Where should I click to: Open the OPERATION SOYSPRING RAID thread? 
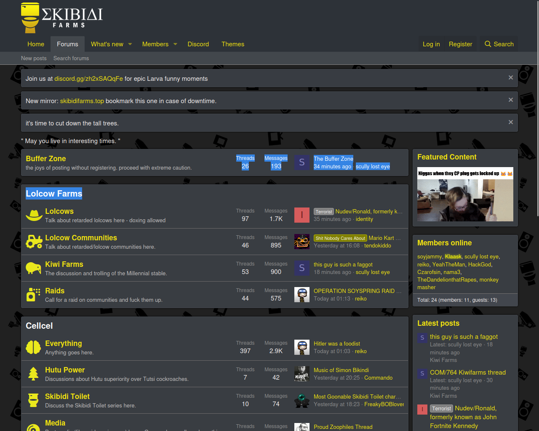(x=358, y=291)
